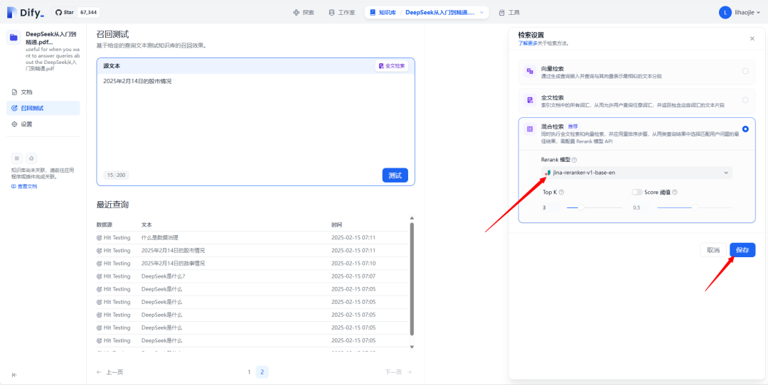The image size is (768, 385).
Task: Click the Dify logo
Action: pos(26,12)
